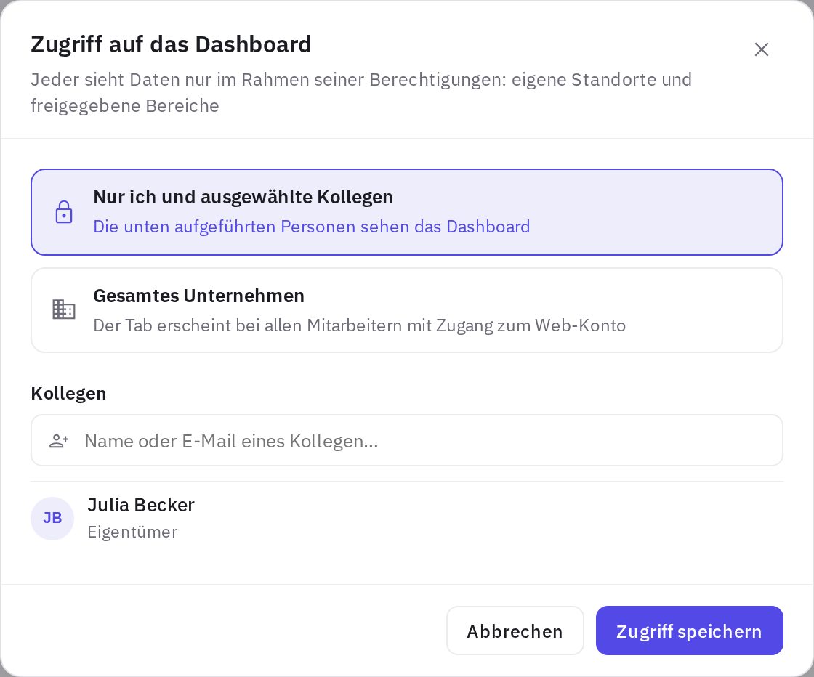Click the subtitle about Berechtigungen

pos(361,92)
